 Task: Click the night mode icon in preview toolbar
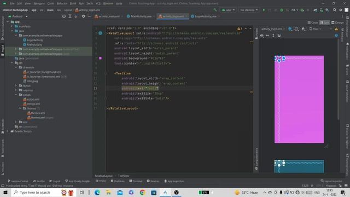pyautogui.click(x=304, y=29)
